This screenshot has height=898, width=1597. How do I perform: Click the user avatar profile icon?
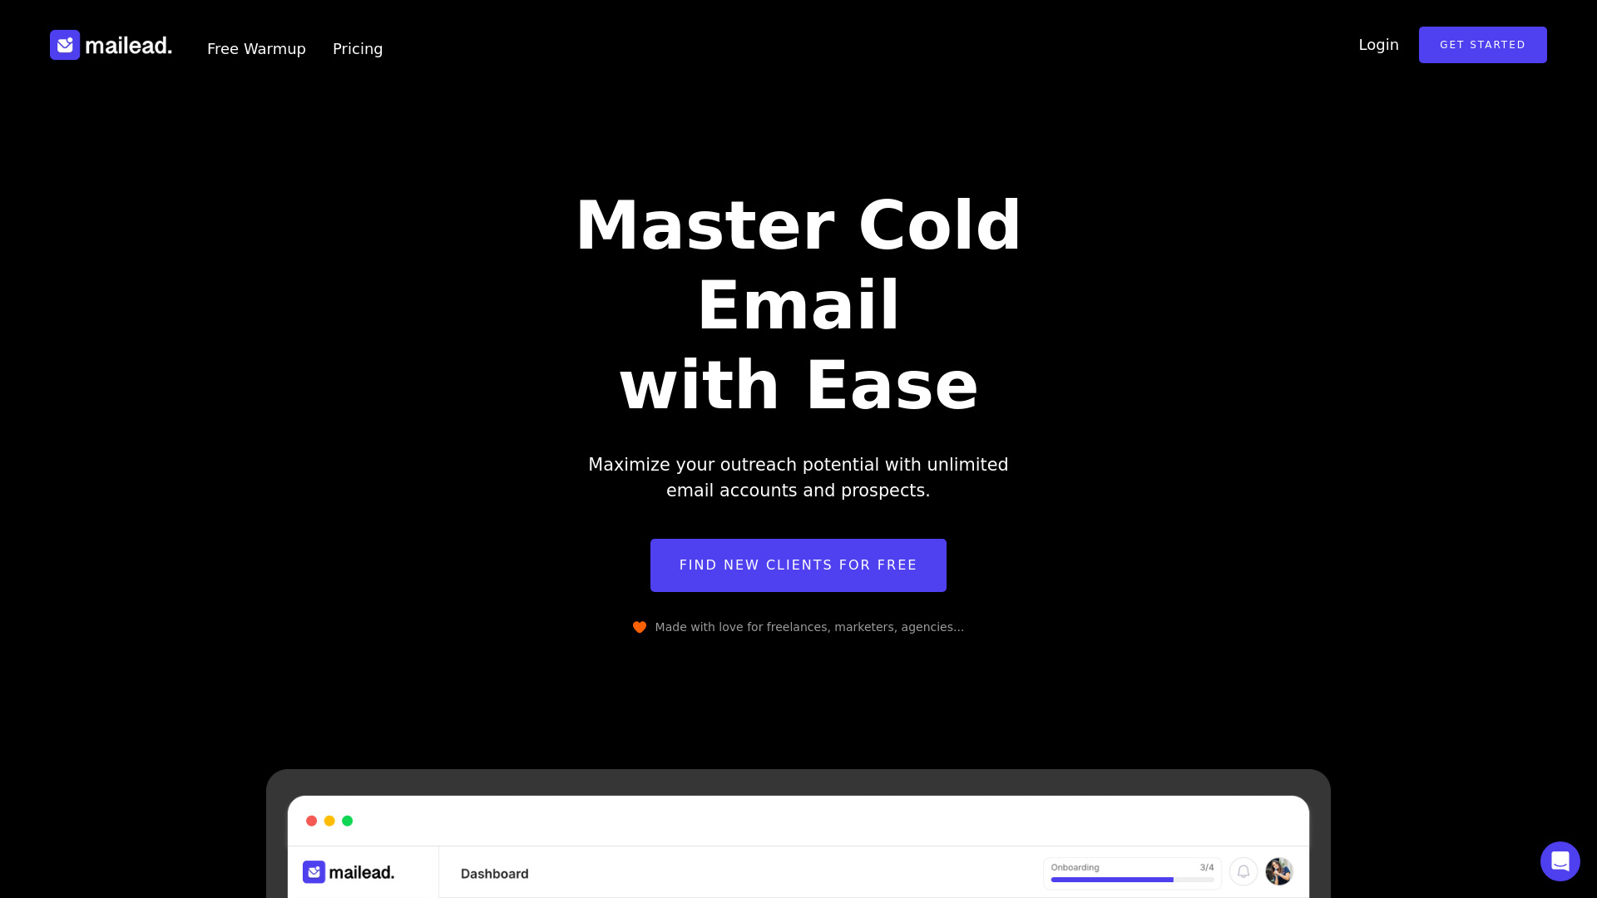tap(1278, 871)
